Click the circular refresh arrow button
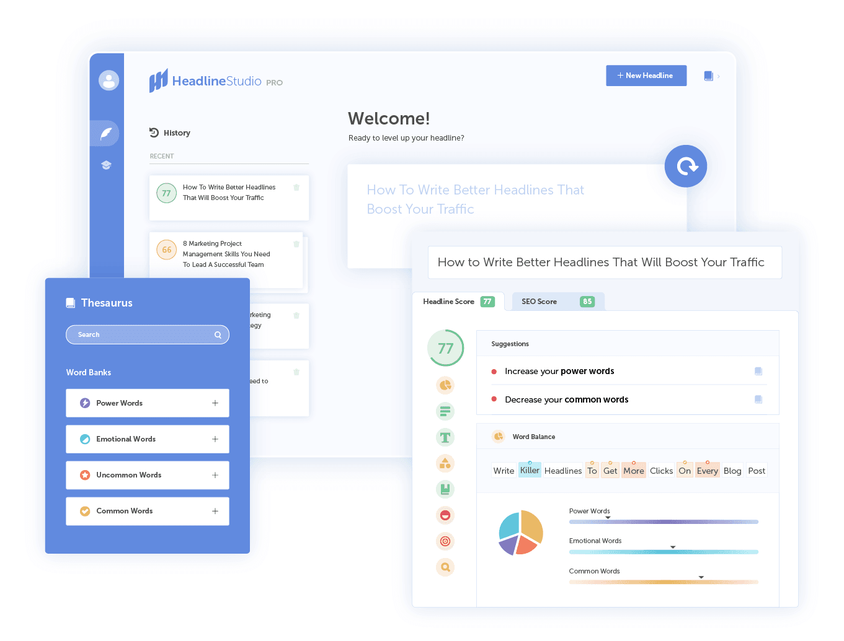844x641 pixels. coord(686,166)
